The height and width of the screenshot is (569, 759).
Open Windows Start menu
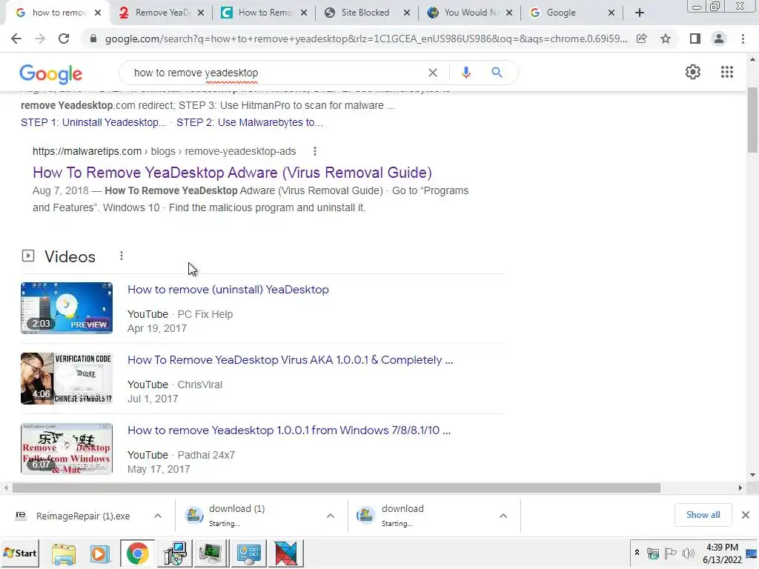(19, 553)
